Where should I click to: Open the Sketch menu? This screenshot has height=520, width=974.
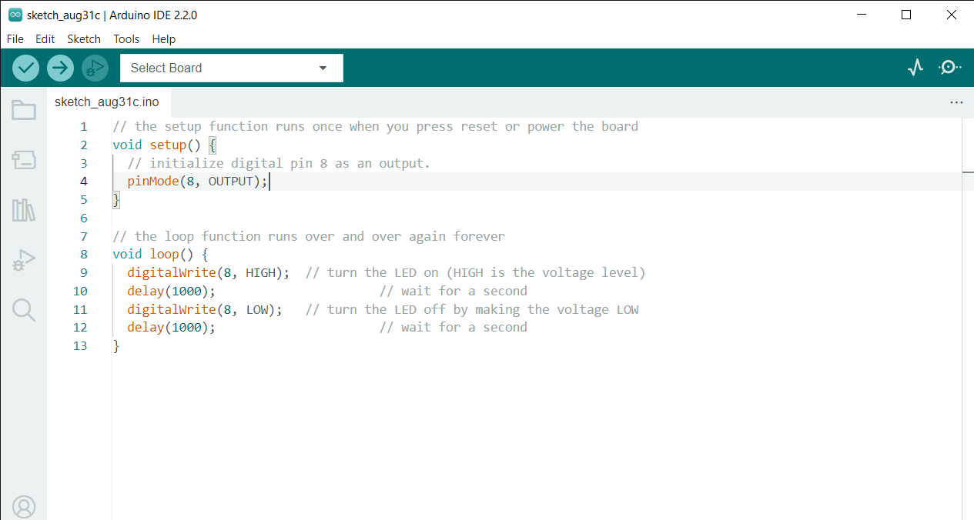pos(84,38)
